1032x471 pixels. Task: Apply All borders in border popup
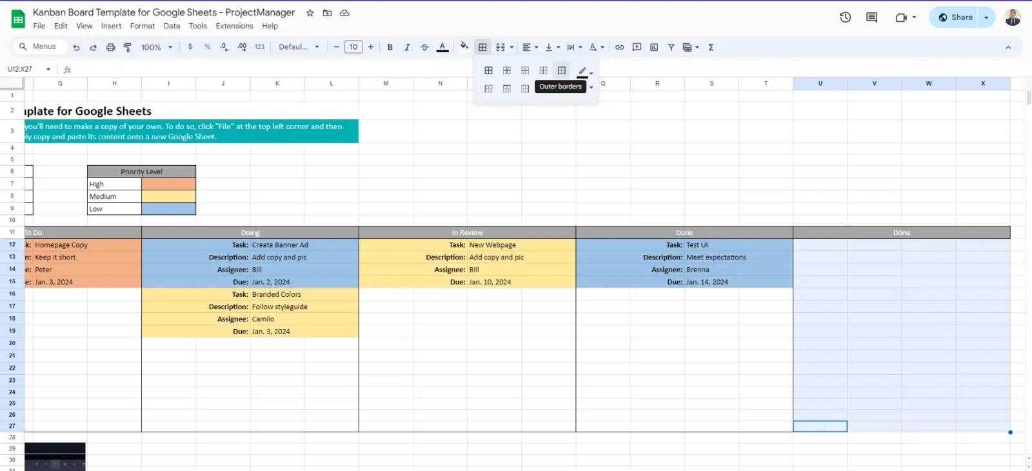coord(488,70)
